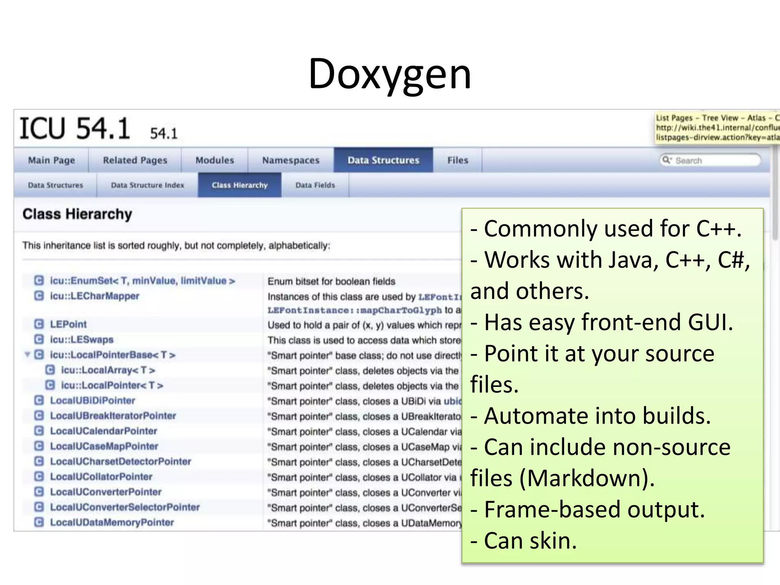The height and width of the screenshot is (585, 780).
Task: Click the 'Commonly used for C++.' note line
Action: [606, 229]
